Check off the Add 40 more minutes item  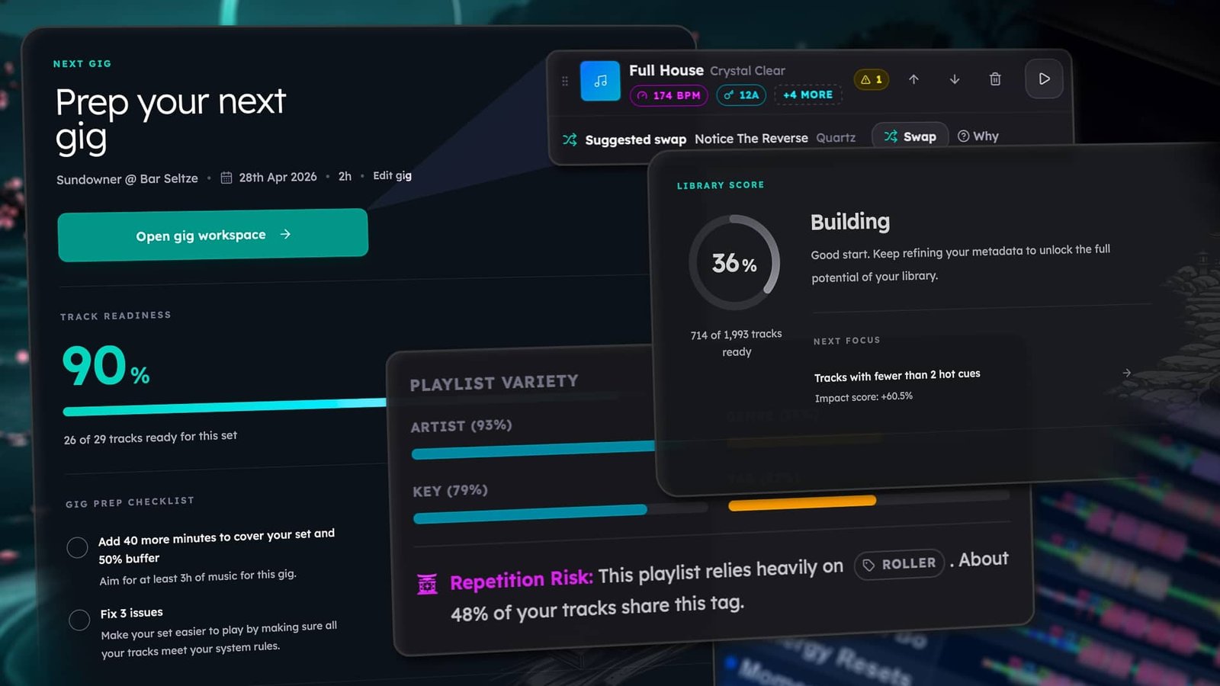tap(77, 547)
